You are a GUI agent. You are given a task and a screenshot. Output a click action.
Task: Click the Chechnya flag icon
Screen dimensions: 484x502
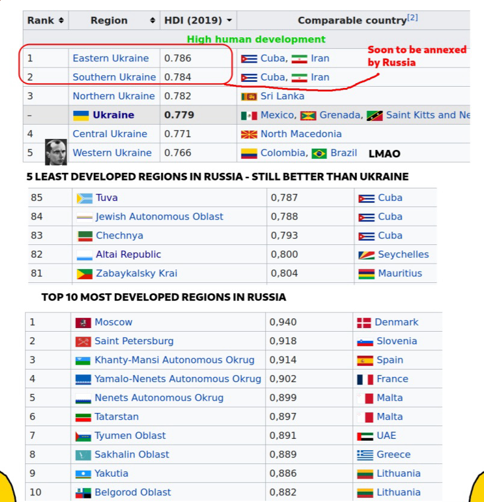click(x=85, y=237)
